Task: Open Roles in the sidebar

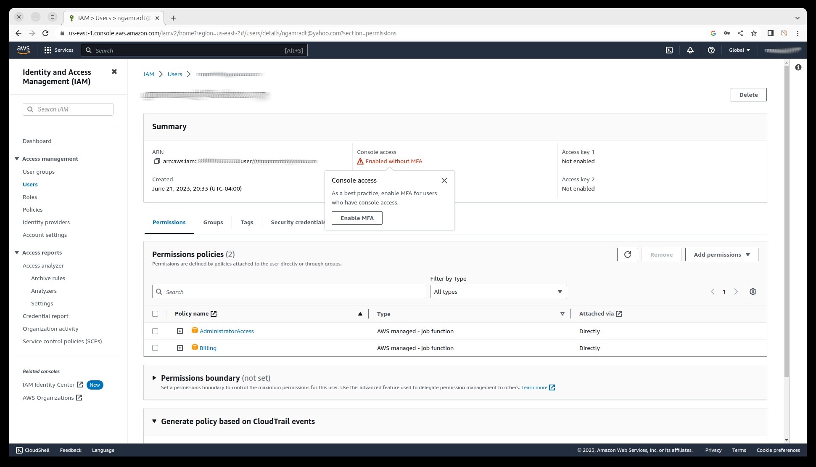Action: click(x=30, y=197)
